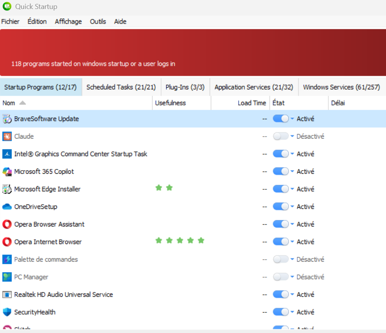
Task: Turn on PC Manager startup toggle
Action: (x=281, y=277)
